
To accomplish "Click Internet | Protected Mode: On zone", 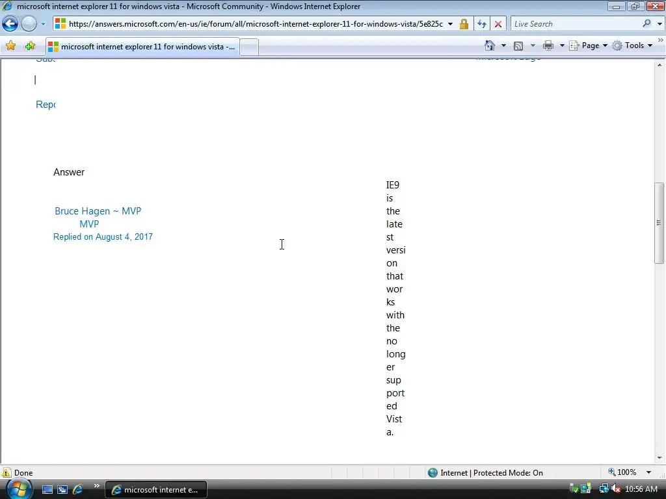I will click(x=485, y=473).
